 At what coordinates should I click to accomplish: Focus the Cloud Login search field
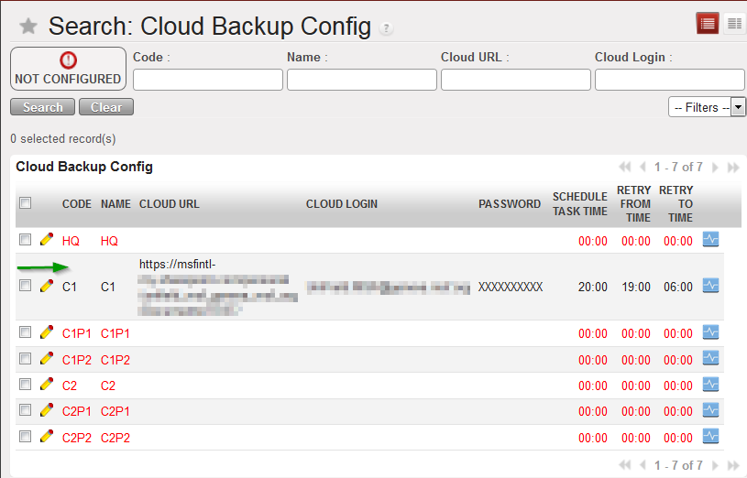coord(669,80)
